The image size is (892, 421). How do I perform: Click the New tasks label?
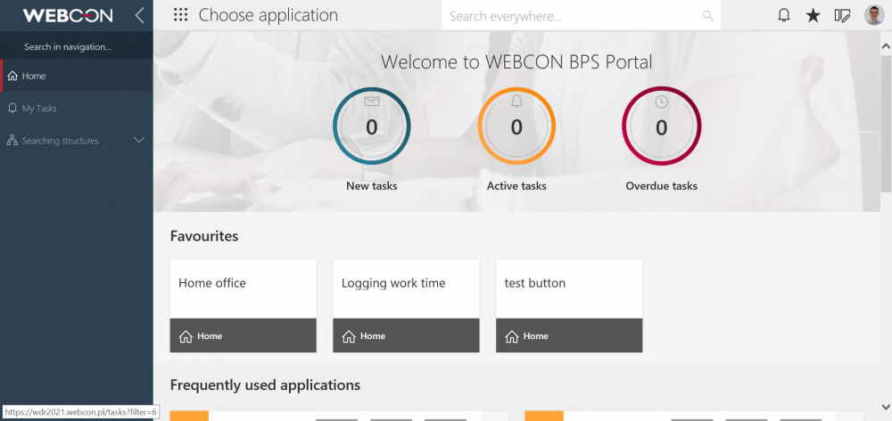coord(371,185)
